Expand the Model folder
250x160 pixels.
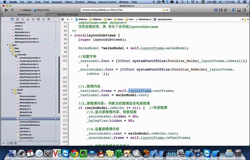click(x=12, y=90)
